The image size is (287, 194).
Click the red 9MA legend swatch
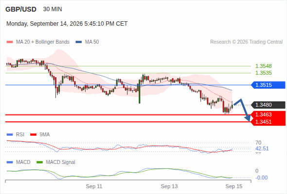tap(33, 135)
